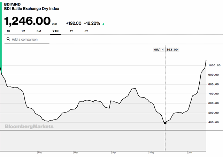Show the 5Y chart range

[x=86, y=31]
